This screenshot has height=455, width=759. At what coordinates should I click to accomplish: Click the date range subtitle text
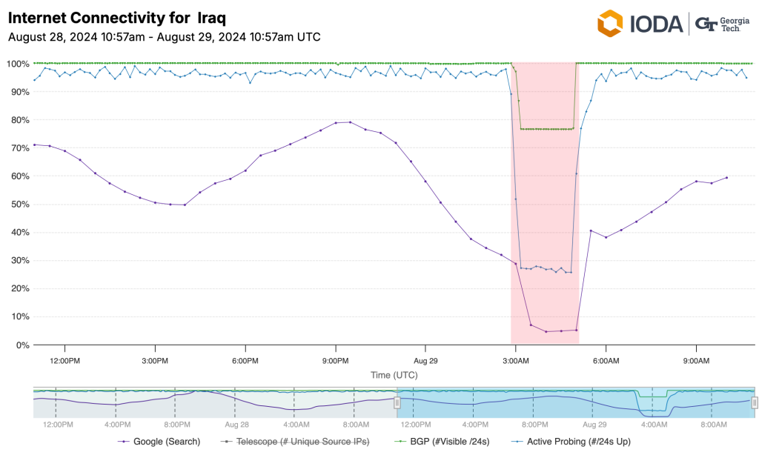click(164, 36)
